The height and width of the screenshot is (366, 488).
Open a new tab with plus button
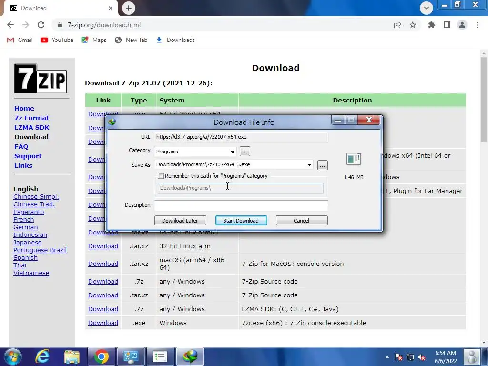[129, 8]
